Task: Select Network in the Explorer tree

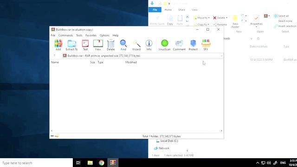Action: 161,148
